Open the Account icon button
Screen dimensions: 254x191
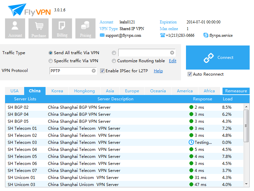[15, 28]
